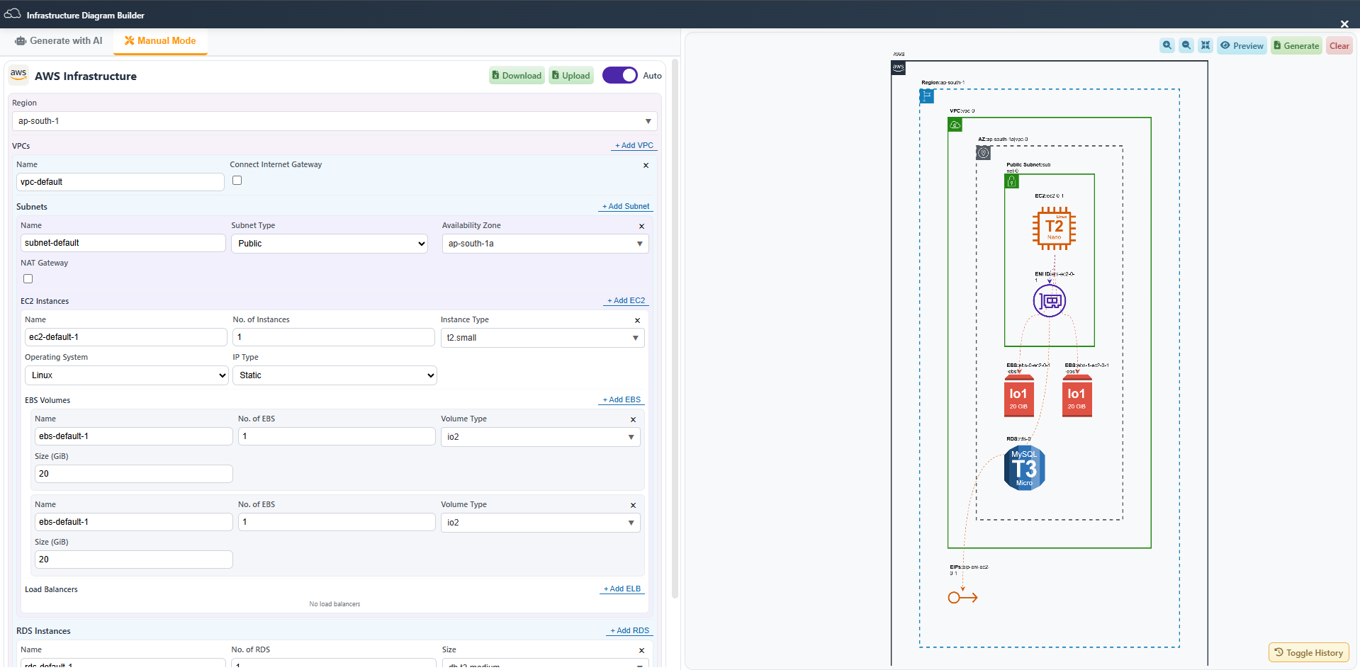
Task: Enable the Connect Internet Gateway checkbox
Action: 237,181
